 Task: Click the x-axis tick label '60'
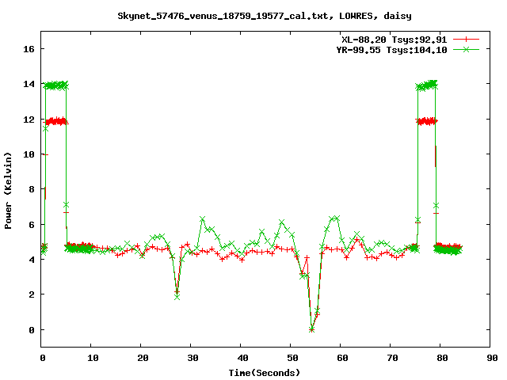click(342, 358)
